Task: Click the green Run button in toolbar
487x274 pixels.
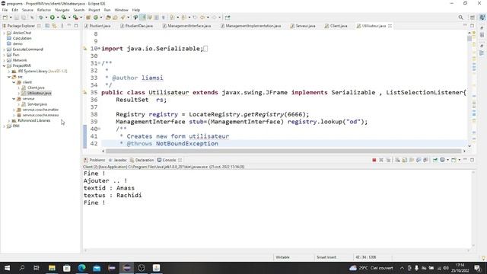Action: tap(53, 18)
